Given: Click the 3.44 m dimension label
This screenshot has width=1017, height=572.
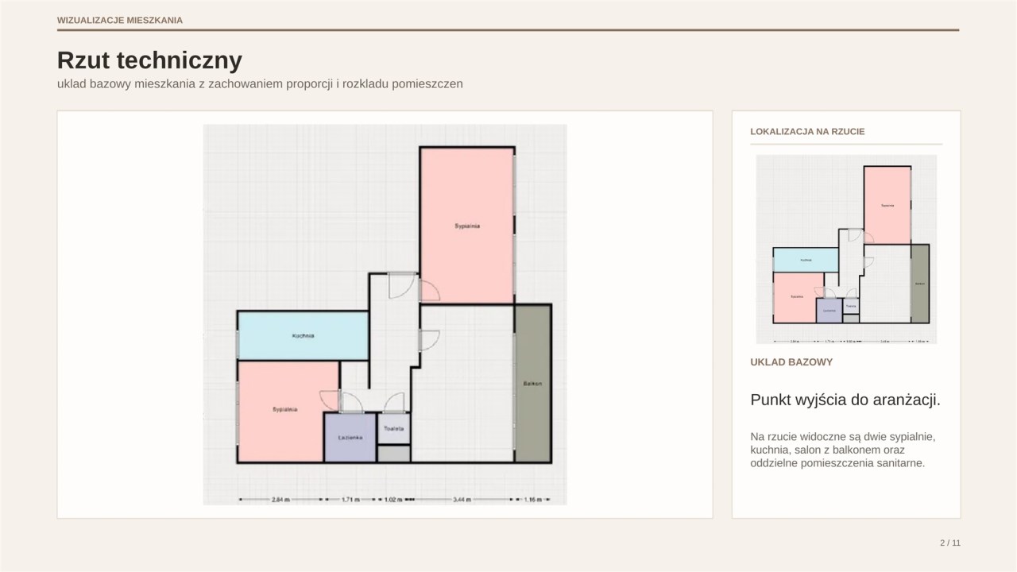Looking at the screenshot, I should [462, 500].
